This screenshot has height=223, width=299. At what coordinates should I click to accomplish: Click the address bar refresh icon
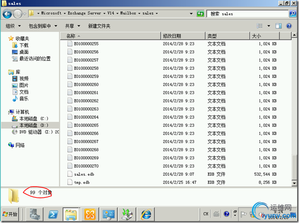[200, 14]
